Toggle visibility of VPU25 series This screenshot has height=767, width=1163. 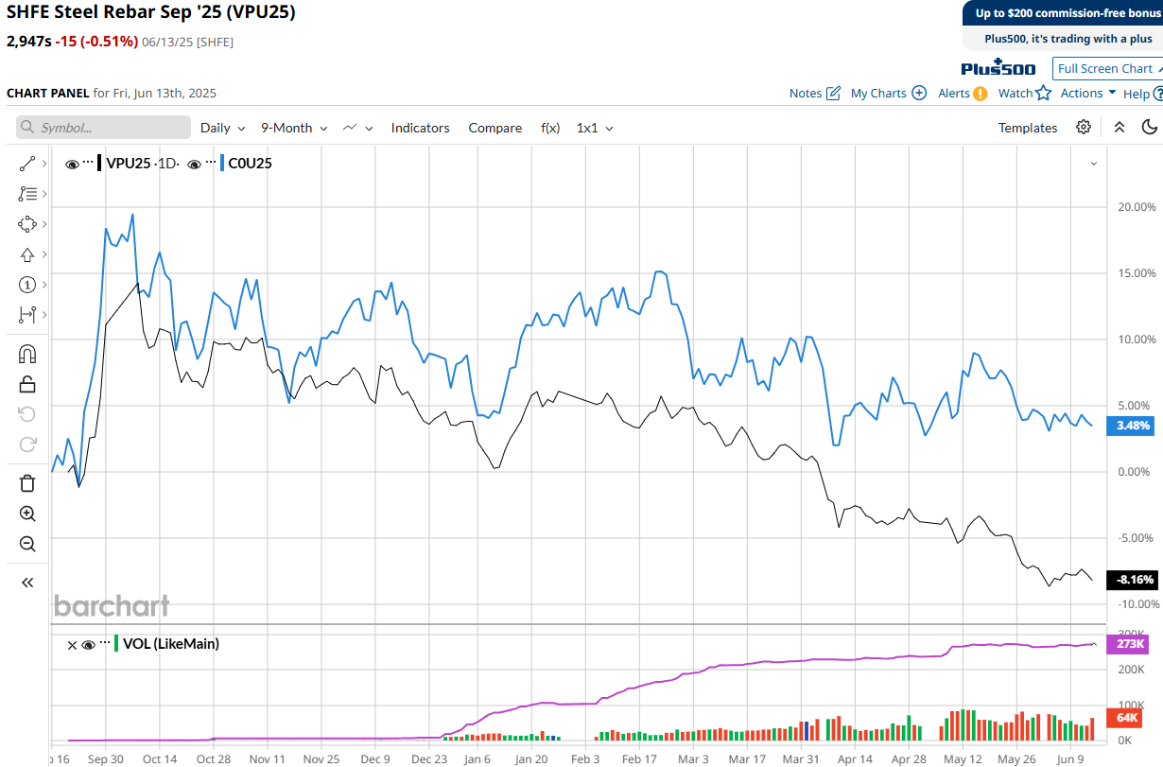pyautogui.click(x=72, y=164)
